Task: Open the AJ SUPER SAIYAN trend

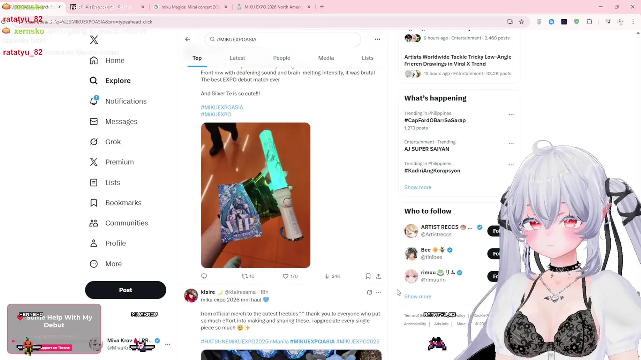Action: pos(427,149)
